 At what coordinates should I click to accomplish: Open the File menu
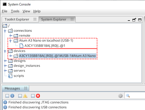(x=5, y=11)
